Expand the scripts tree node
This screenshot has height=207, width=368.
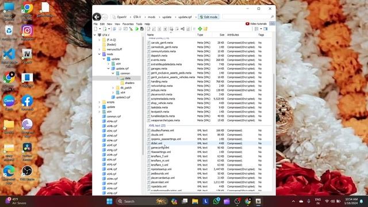pyautogui.click(x=99, y=102)
